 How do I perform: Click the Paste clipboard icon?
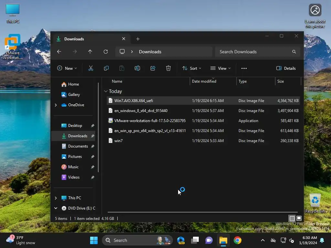point(122,68)
